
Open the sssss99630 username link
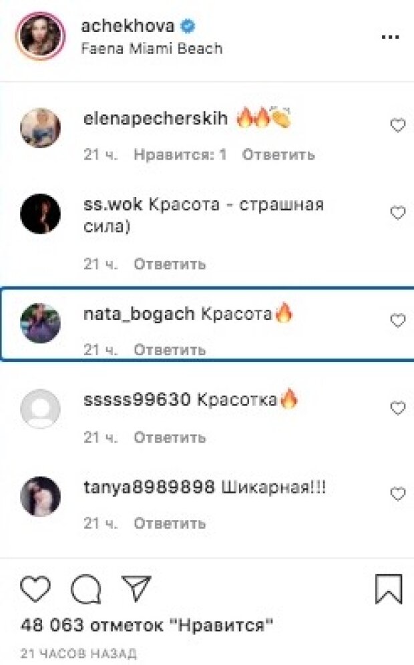coord(137,399)
